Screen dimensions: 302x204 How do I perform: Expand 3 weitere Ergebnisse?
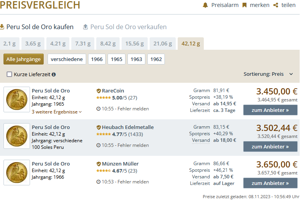(57, 112)
